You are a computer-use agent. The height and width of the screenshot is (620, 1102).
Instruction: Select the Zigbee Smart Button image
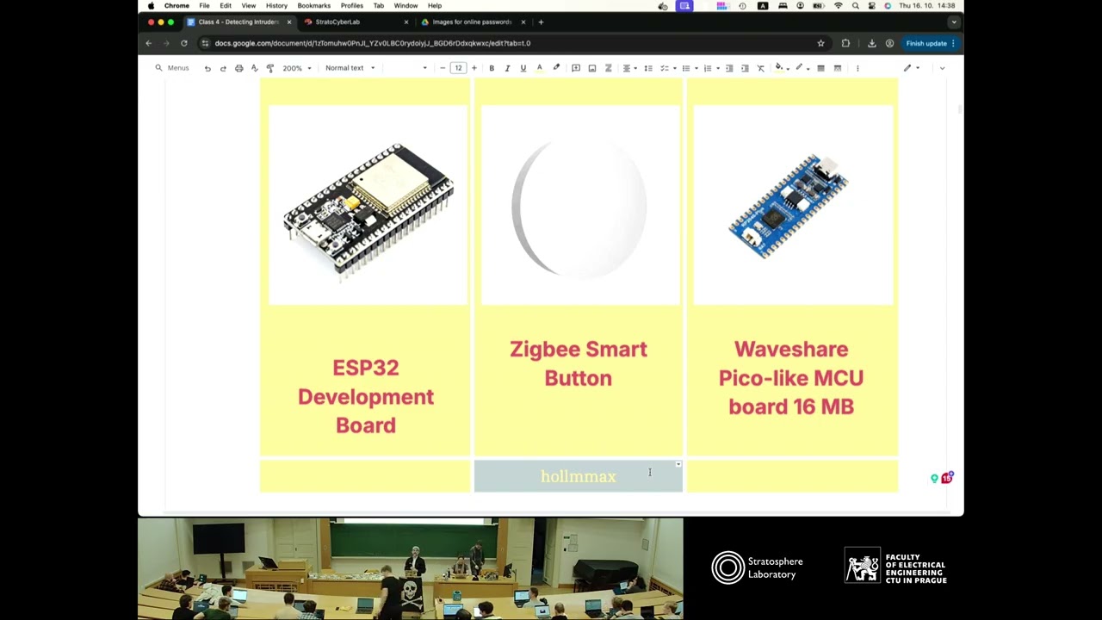pyautogui.click(x=580, y=205)
